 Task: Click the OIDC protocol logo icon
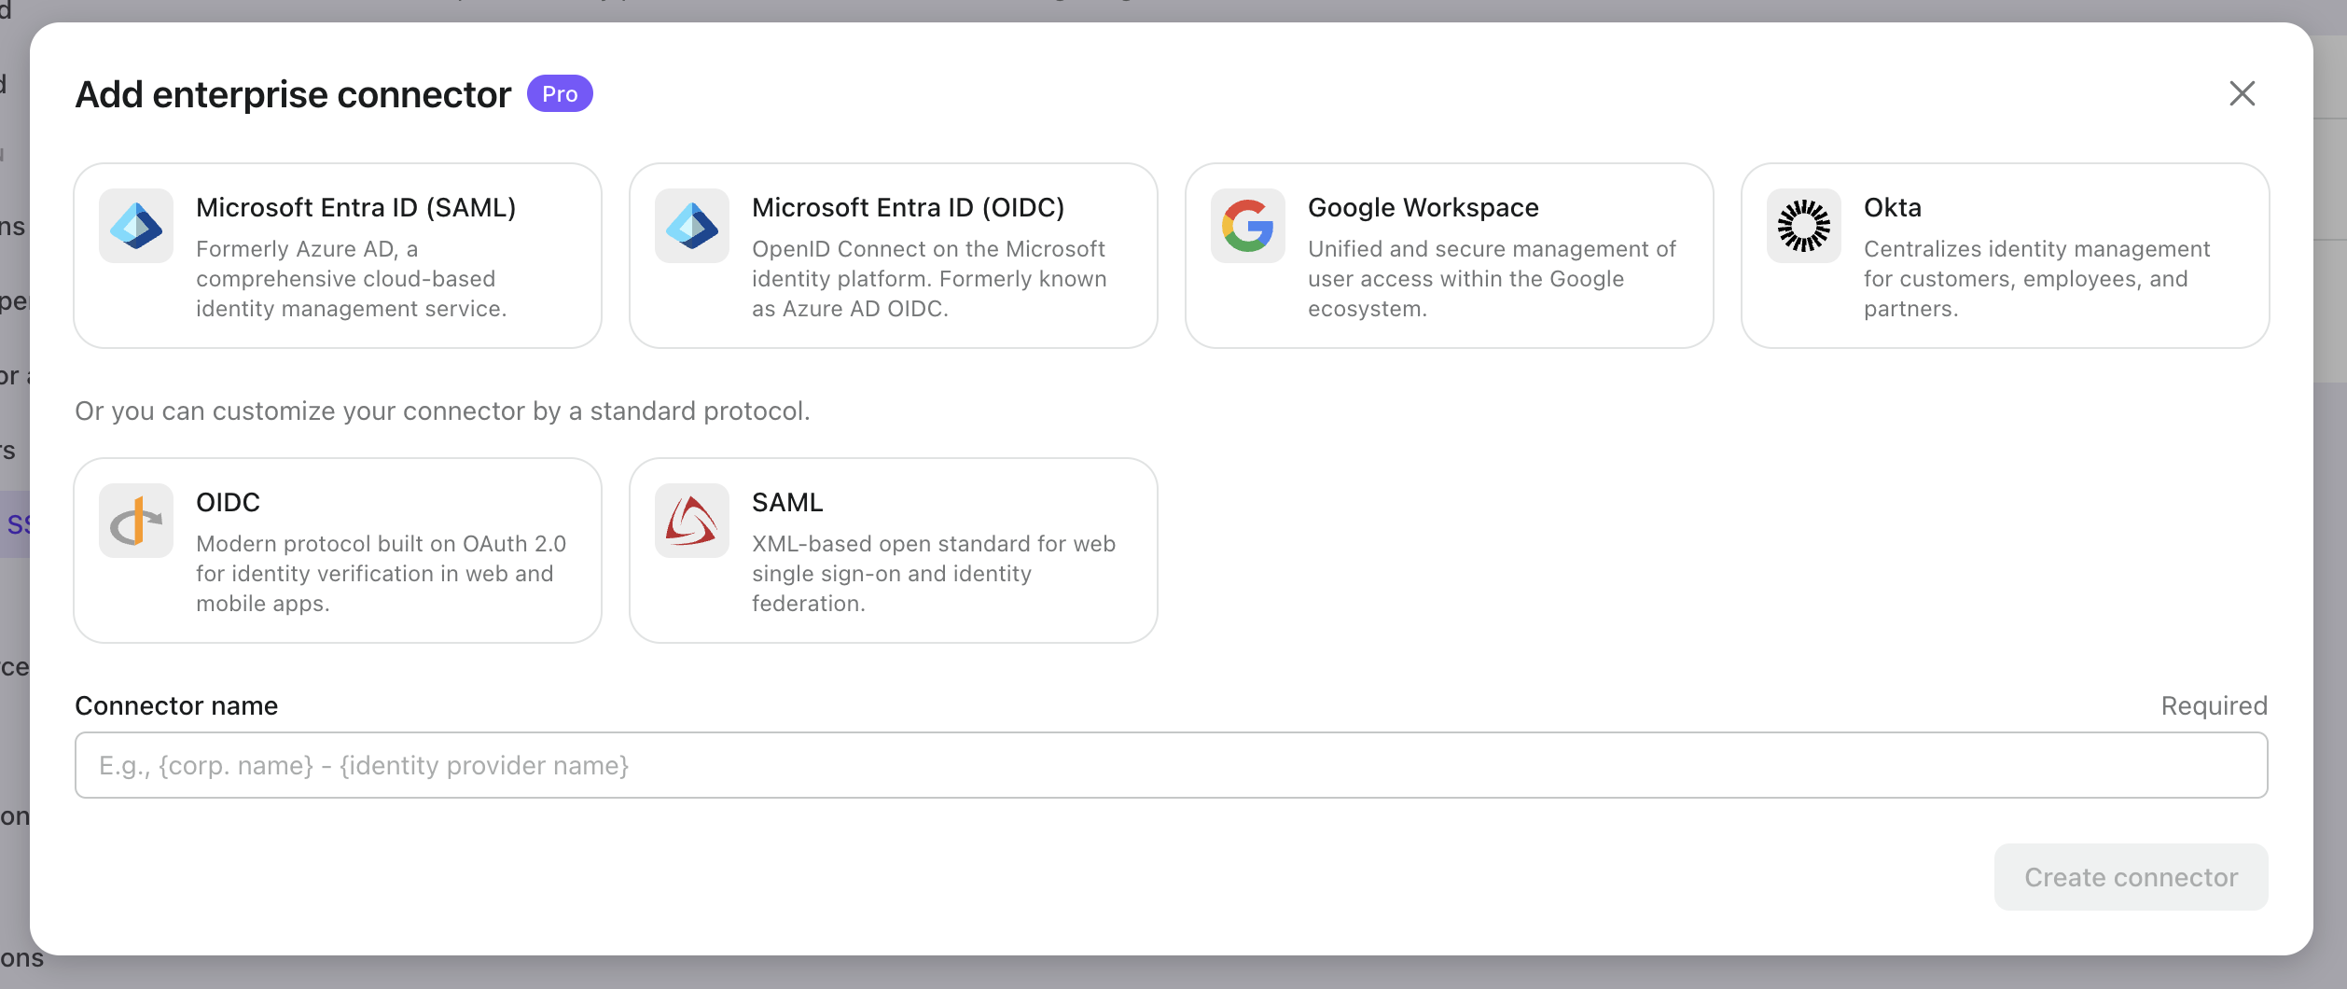(x=136, y=521)
